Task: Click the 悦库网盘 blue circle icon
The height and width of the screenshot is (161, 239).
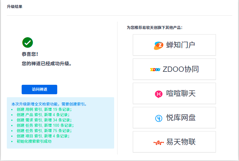Action: [159, 118]
